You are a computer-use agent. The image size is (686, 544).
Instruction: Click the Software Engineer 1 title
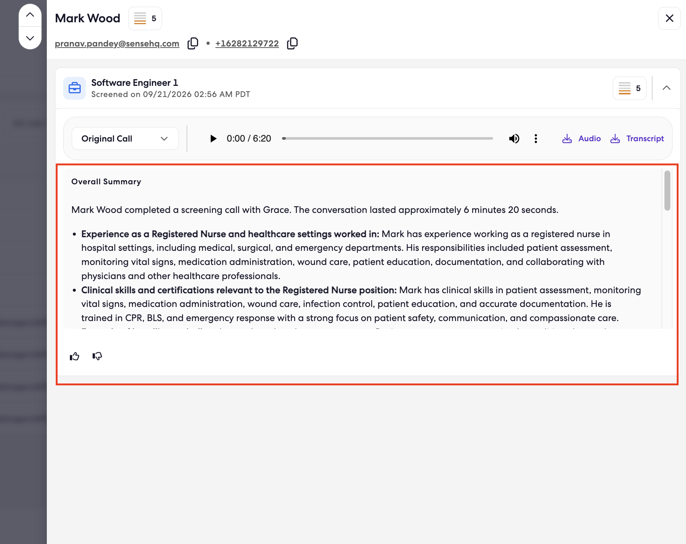pyautogui.click(x=135, y=82)
